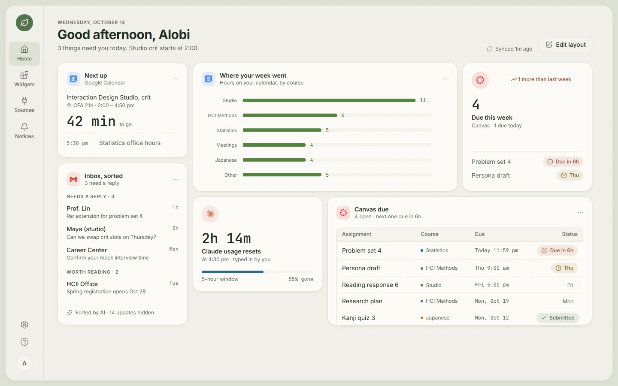The image size is (618, 386).
Task: Click the Claude starburst icon
Action: pyautogui.click(x=210, y=214)
